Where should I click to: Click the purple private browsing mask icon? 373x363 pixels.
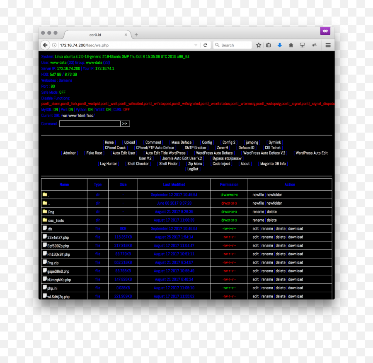pyautogui.click(x=325, y=31)
